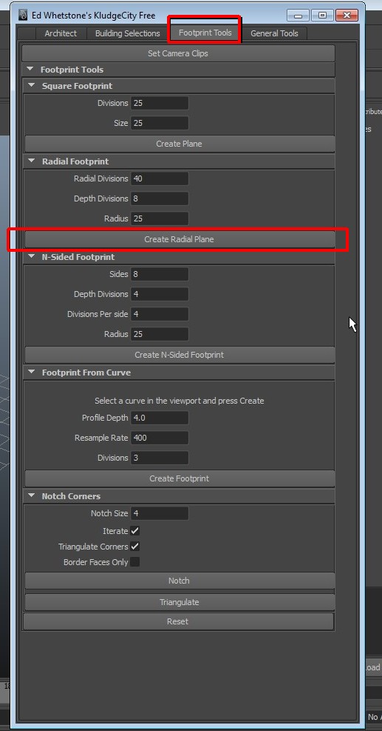The height and width of the screenshot is (731, 382).
Task: Click the Sides input field
Action: [x=160, y=274]
